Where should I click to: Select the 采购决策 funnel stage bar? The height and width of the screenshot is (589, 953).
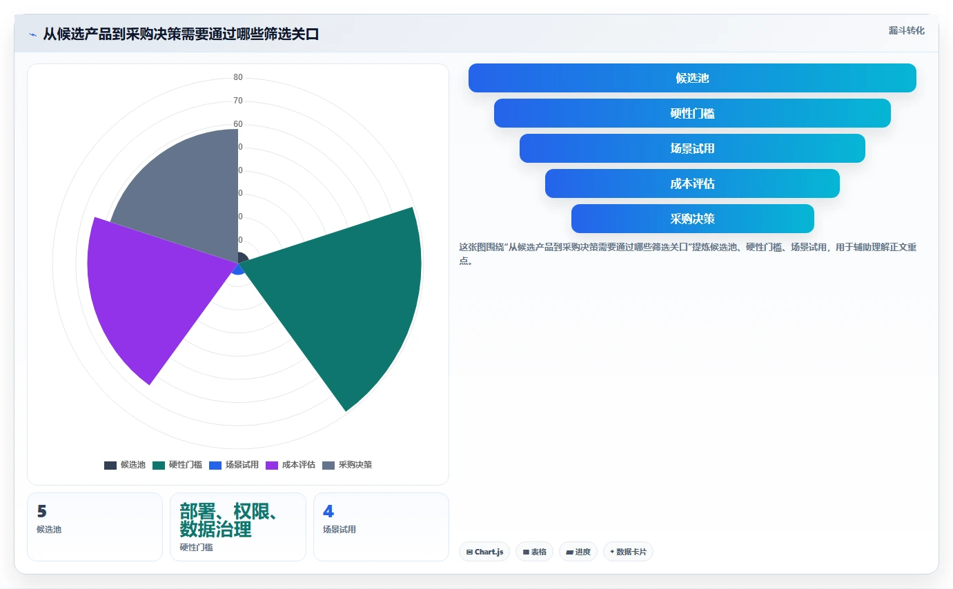pos(692,219)
